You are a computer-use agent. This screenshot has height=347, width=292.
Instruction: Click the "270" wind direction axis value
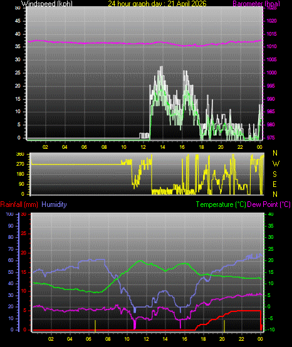pos(20,164)
